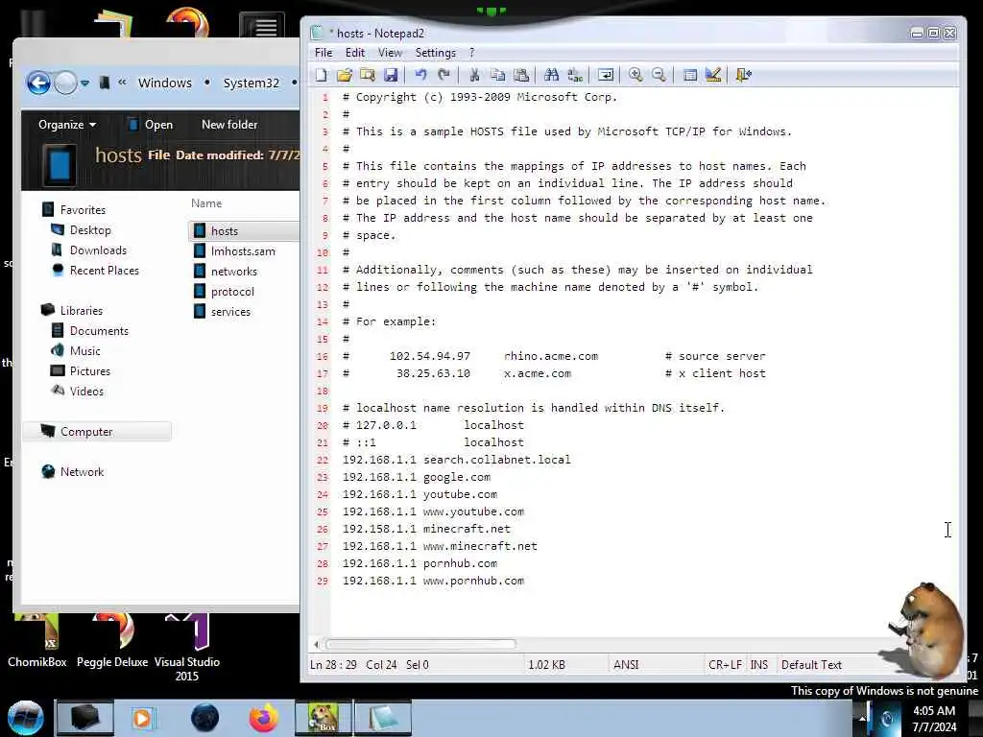This screenshot has height=737, width=983.
Task: Zoom out using the magnifier minus icon
Action: (x=659, y=75)
